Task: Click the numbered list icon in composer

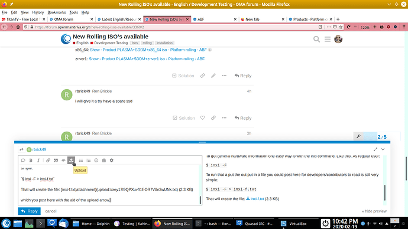Action: (x=89, y=161)
